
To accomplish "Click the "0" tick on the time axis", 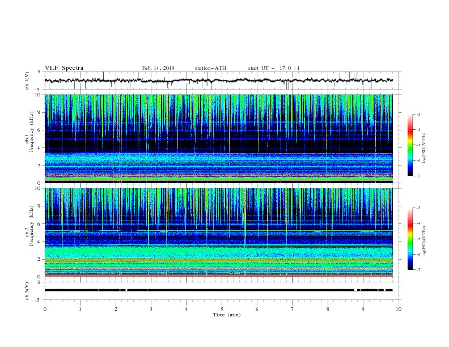I will click(x=45, y=309).
